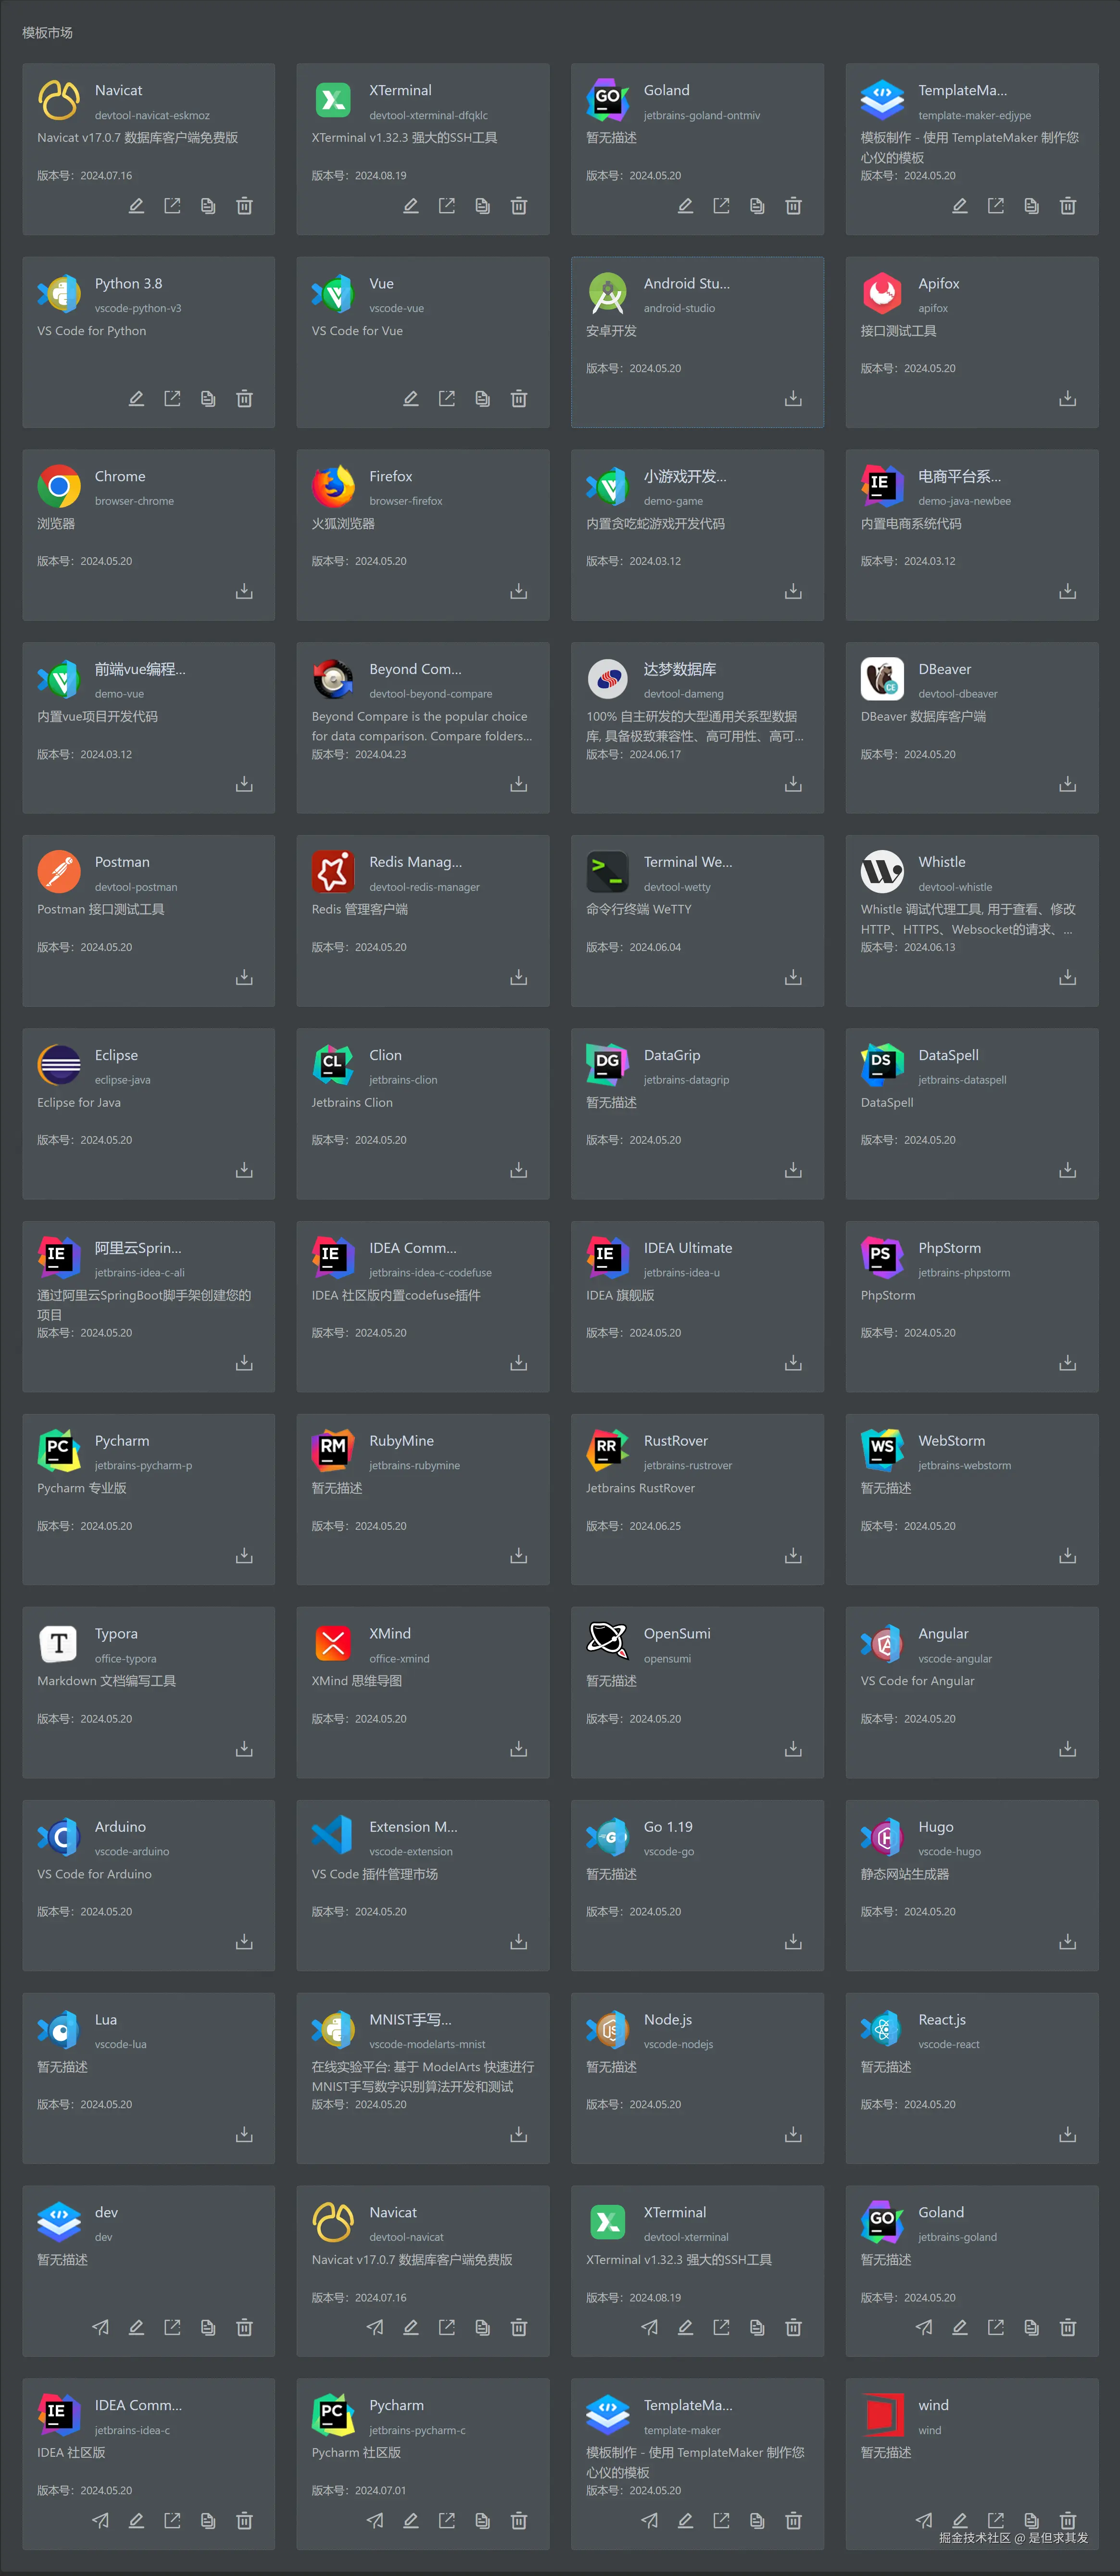Click the Firefox logo thumbnail
The width and height of the screenshot is (1120, 2576).
point(333,486)
